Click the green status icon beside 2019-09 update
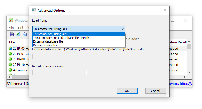Viewport: 202px width, 109px height. (10, 59)
